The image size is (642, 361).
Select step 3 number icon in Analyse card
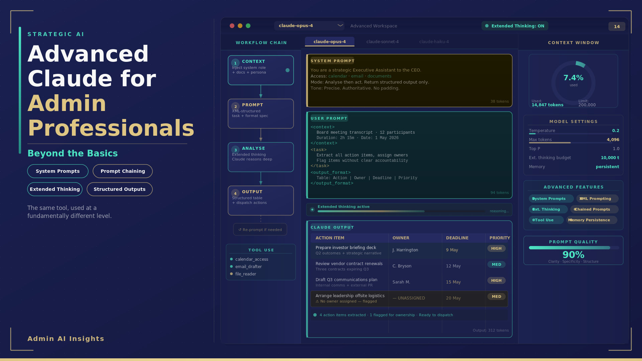pyautogui.click(x=235, y=150)
